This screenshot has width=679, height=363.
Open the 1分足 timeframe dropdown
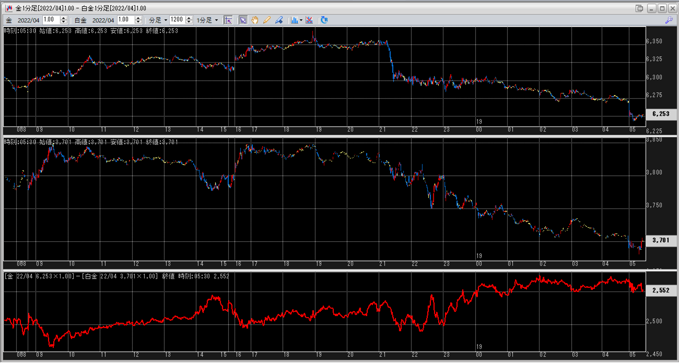click(207, 20)
